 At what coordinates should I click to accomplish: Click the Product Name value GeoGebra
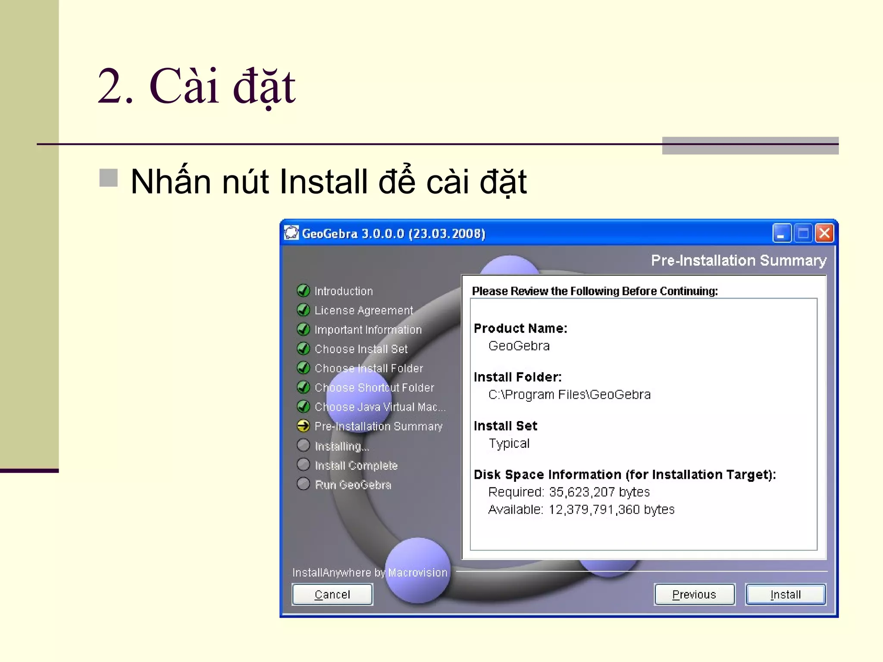tap(519, 346)
